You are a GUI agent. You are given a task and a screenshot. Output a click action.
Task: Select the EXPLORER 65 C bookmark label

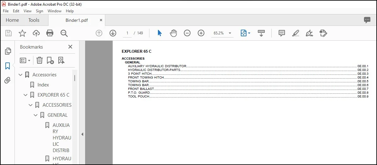pyautogui.click(x=53, y=95)
